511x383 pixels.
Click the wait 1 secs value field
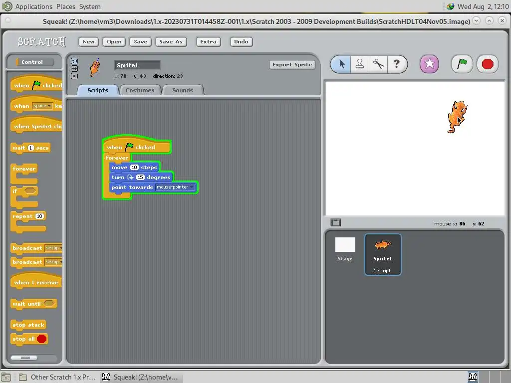click(30, 148)
